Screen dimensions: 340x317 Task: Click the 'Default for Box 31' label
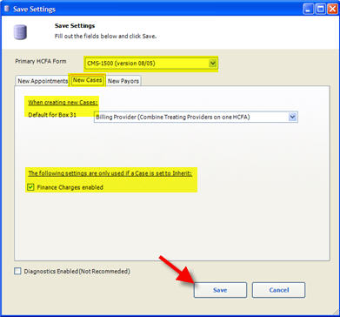52,114
